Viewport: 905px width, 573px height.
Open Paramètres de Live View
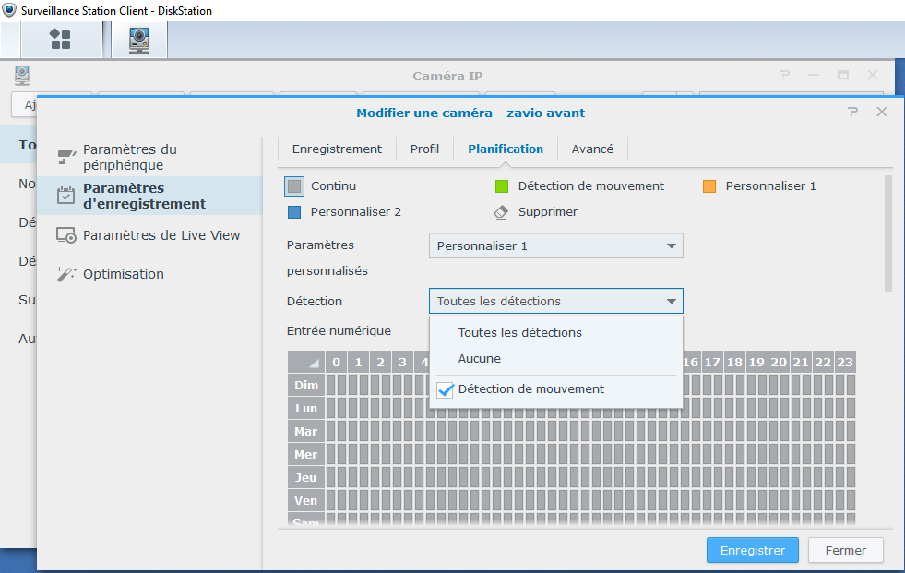click(161, 235)
